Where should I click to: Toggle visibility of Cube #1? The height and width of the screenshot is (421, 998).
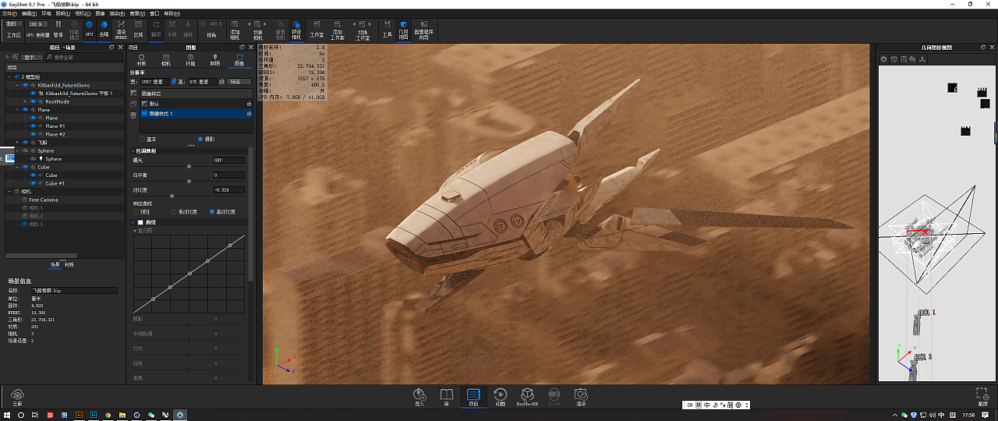tap(33, 183)
